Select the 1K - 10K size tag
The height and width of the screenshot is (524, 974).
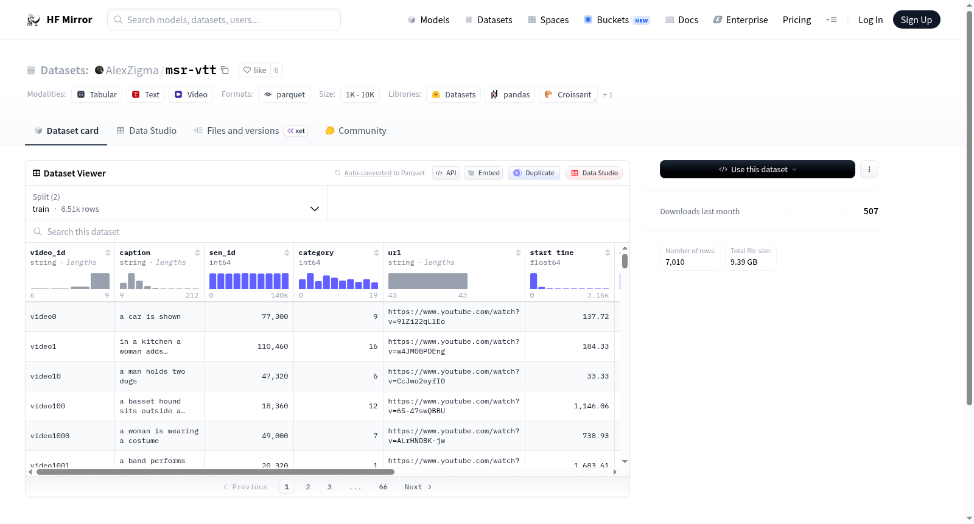click(360, 94)
